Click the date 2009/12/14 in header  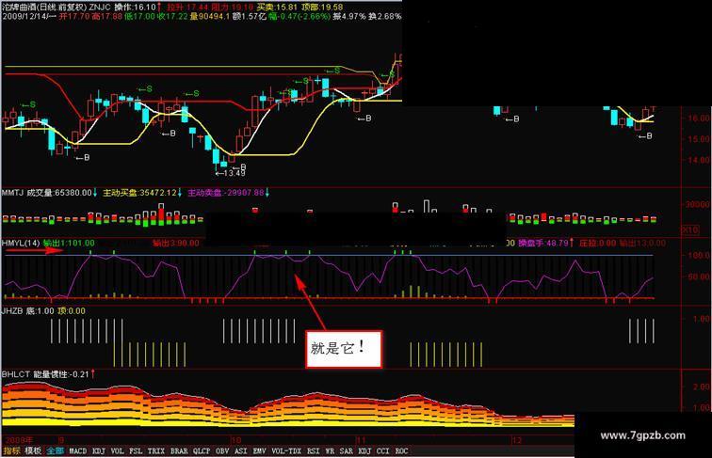click(x=25, y=16)
